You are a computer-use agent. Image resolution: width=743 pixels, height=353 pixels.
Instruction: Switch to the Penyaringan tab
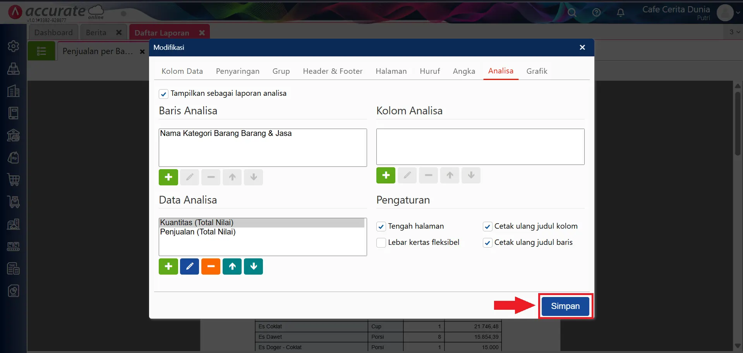pos(237,71)
